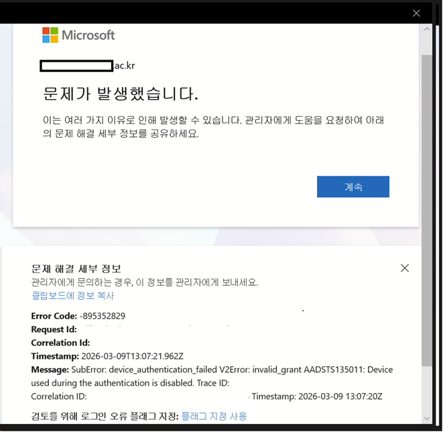Click the Error Code -895352829 text
443x432 pixels.
[x=78, y=316]
